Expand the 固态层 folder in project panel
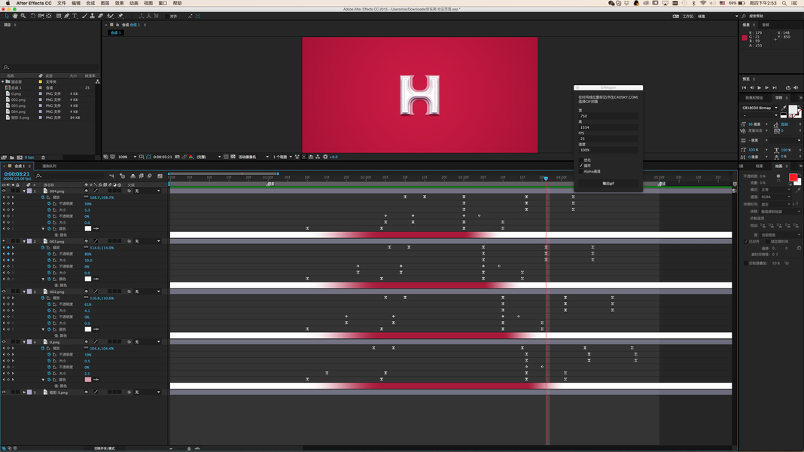804x452 pixels. 3,81
